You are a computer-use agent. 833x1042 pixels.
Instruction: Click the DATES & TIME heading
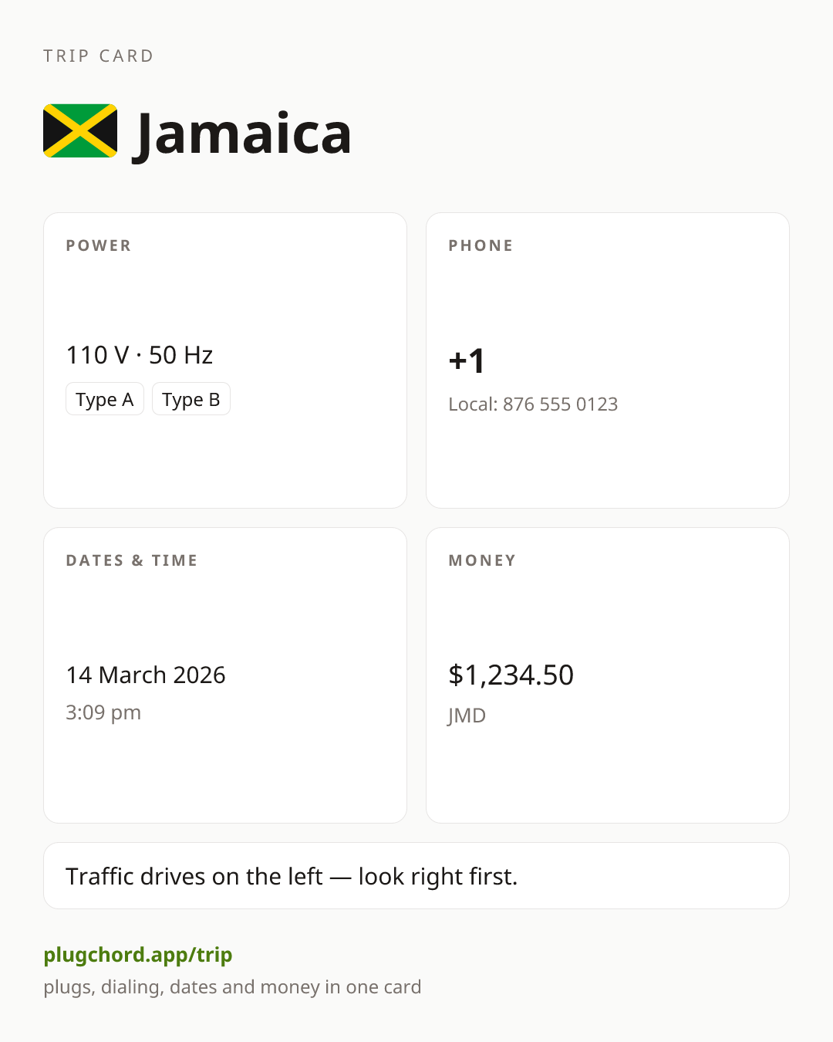click(x=132, y=560)
